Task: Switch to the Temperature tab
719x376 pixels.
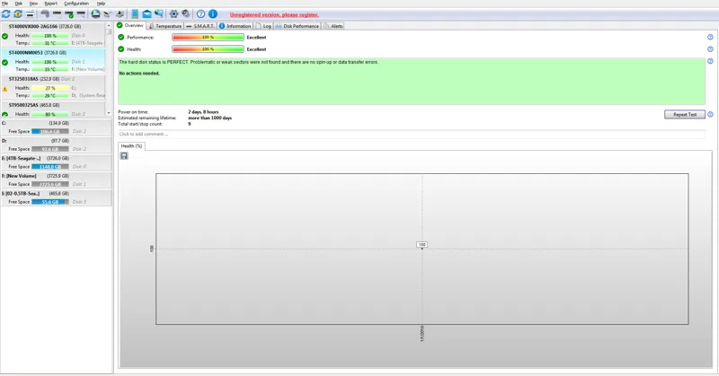Action: [x=166, y=26]
